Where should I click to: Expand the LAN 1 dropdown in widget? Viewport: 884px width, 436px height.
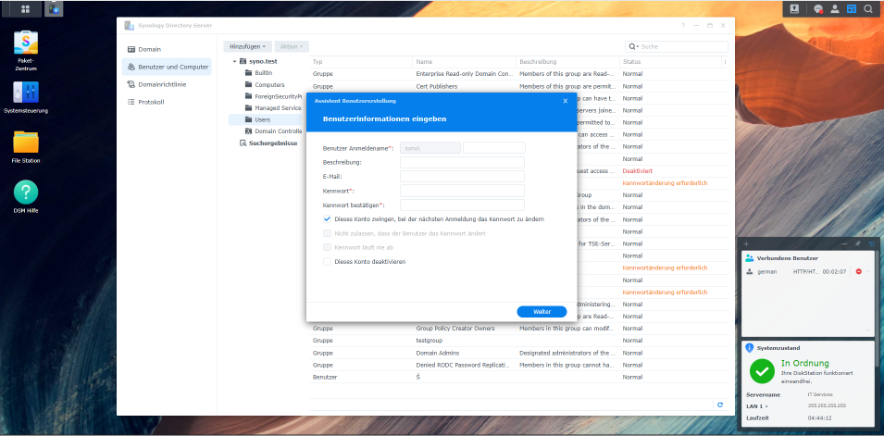pos(758,406)
